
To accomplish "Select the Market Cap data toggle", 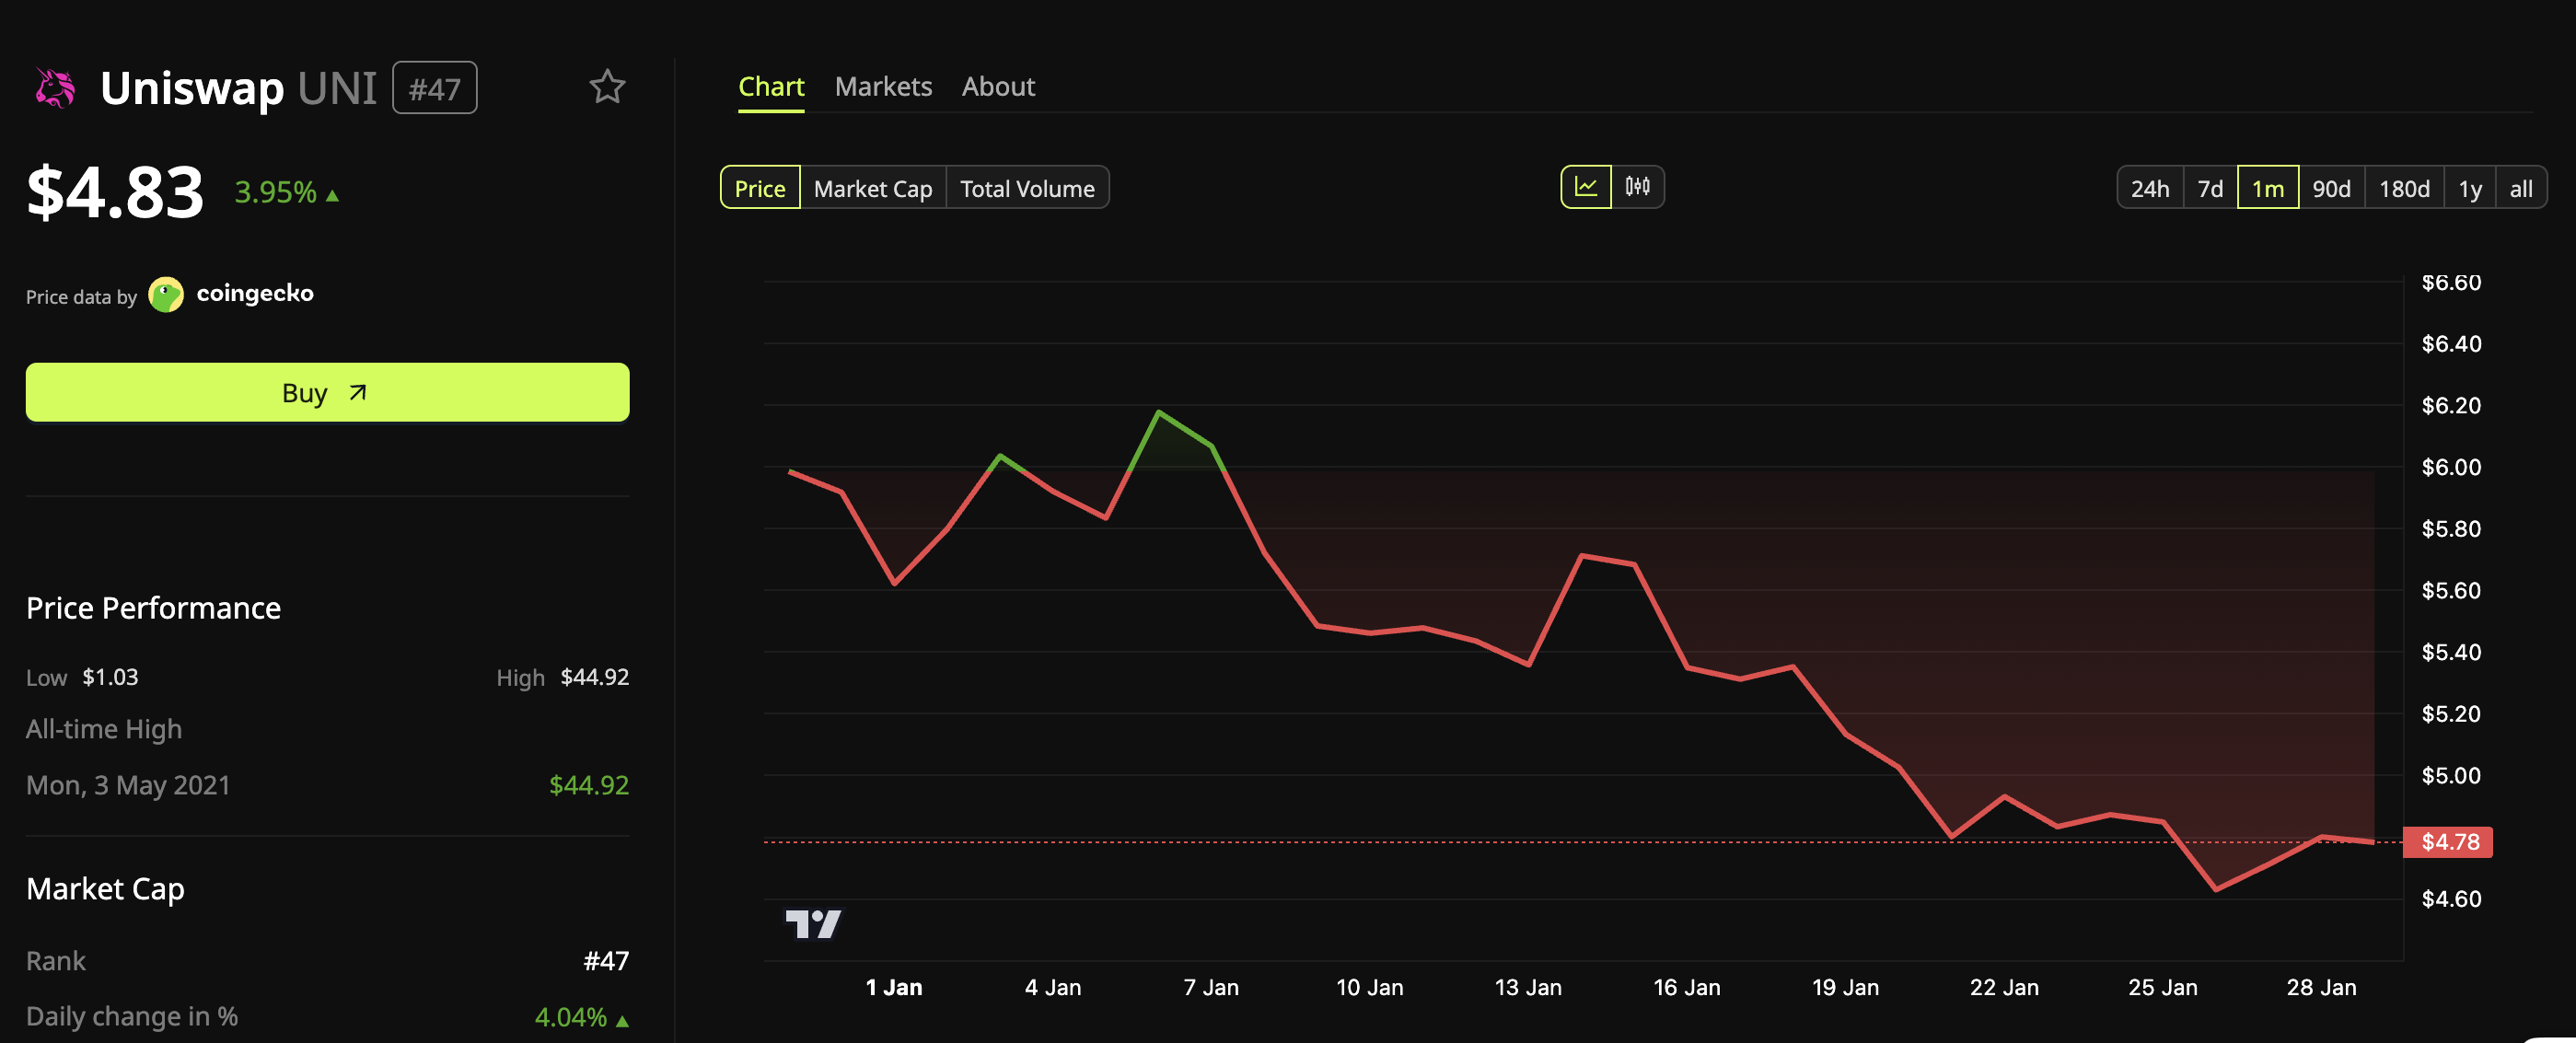I will [x=872, y=188].
